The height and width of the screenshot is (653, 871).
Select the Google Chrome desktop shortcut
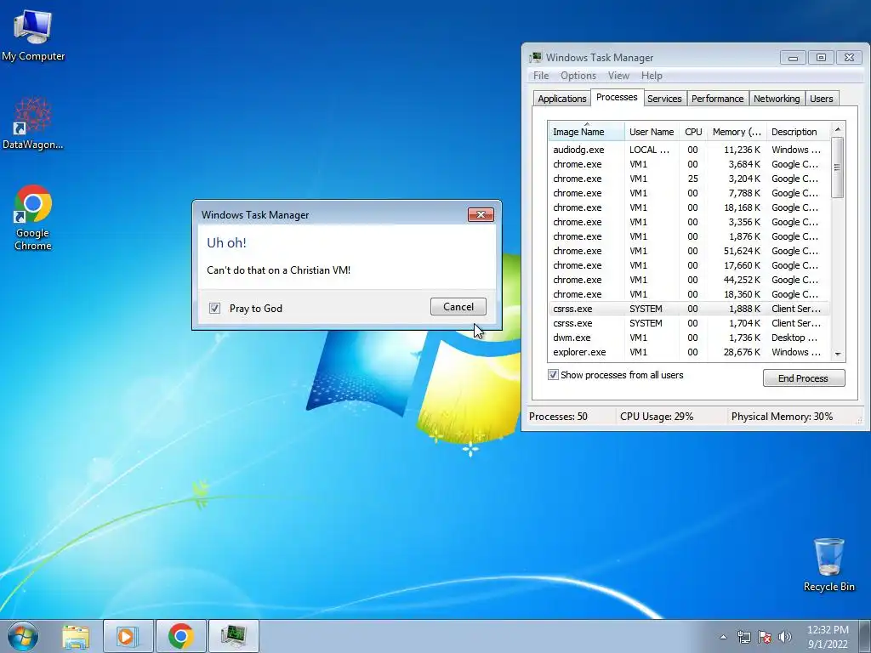coord(33,218)
